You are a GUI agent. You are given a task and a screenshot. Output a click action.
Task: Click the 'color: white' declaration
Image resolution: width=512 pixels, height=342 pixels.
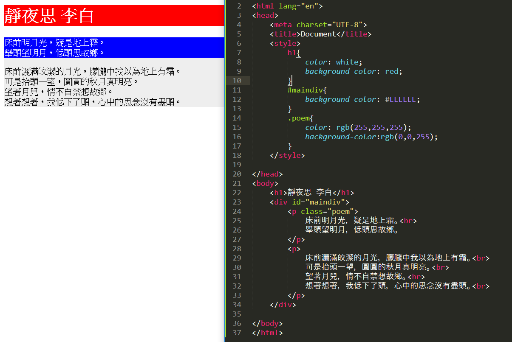(x=334, y=62)
